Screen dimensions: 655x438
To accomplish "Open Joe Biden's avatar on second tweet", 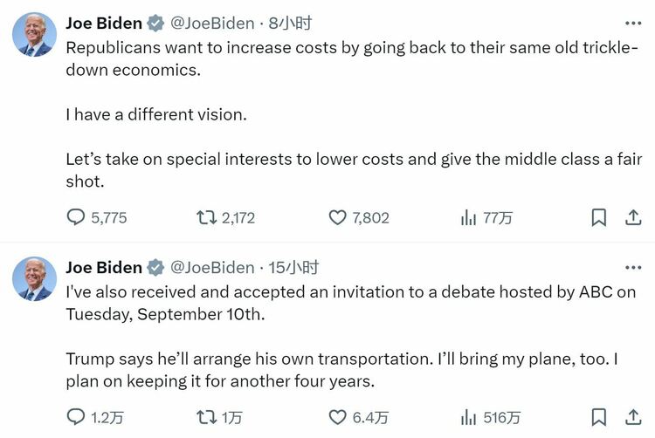I will point(34,278).
